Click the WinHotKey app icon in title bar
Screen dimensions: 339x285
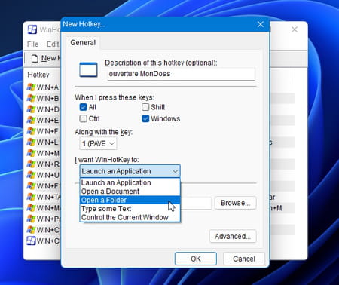(x=32, y=29)
